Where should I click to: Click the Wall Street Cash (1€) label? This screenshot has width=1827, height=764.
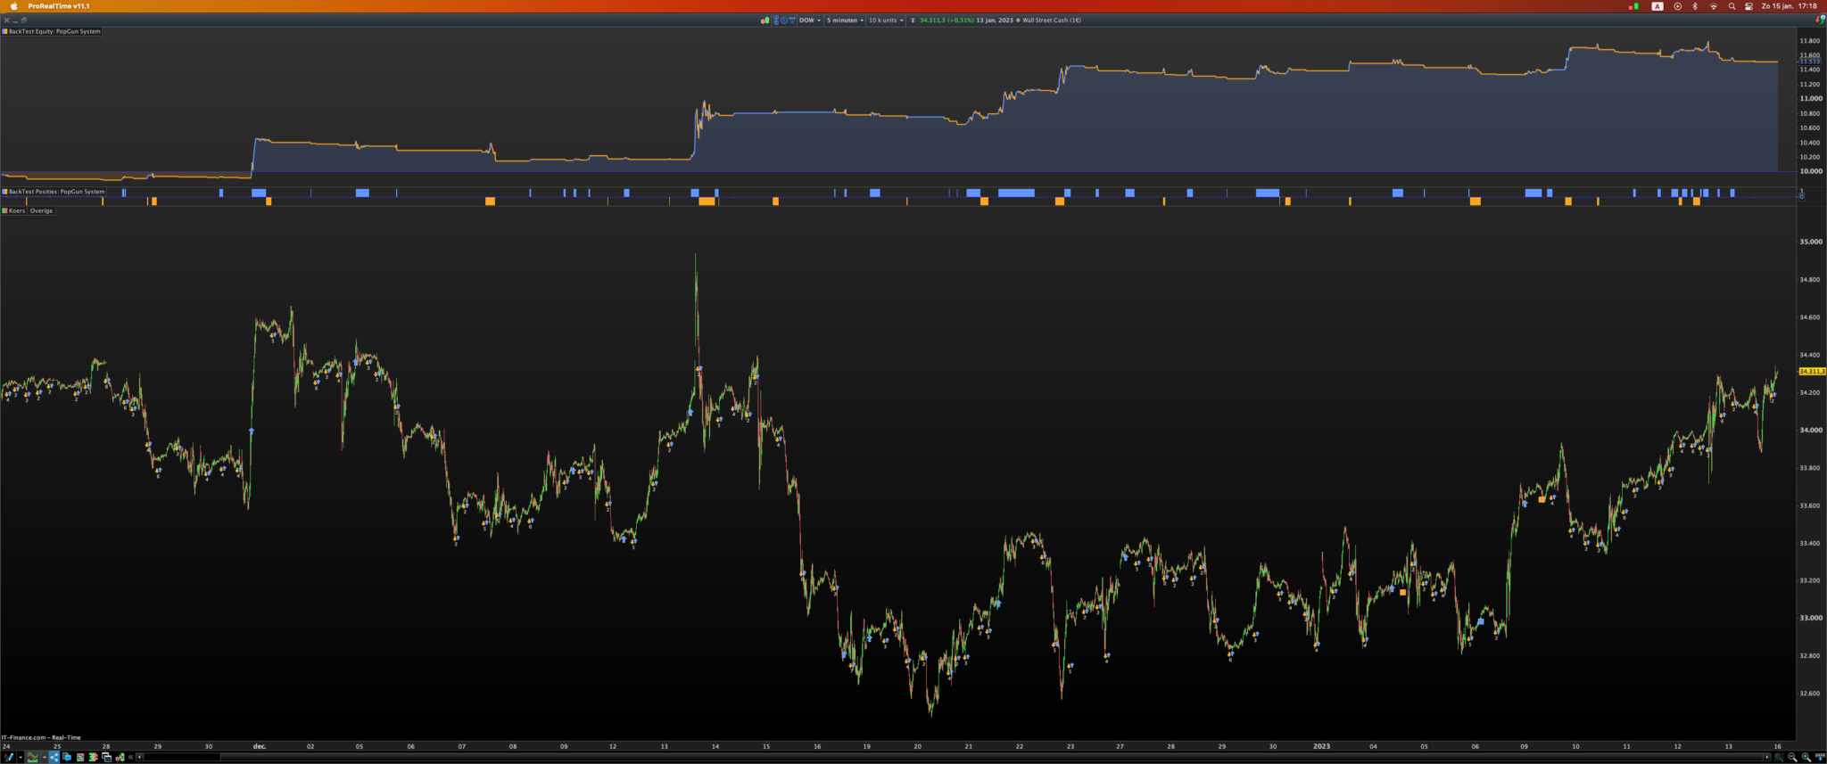pyautogui.click(x=1052, y=21)
